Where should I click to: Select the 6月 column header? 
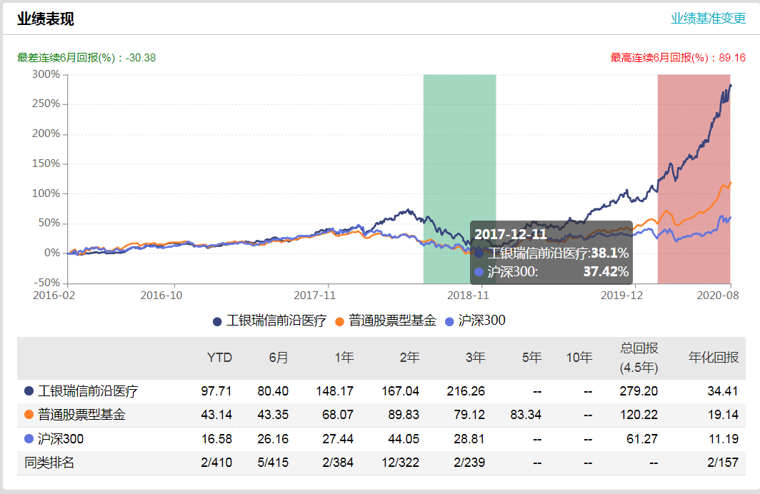(279, 358)
